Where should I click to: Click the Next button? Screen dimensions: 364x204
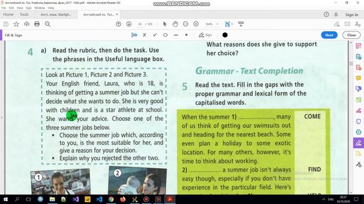click(329, 35)
